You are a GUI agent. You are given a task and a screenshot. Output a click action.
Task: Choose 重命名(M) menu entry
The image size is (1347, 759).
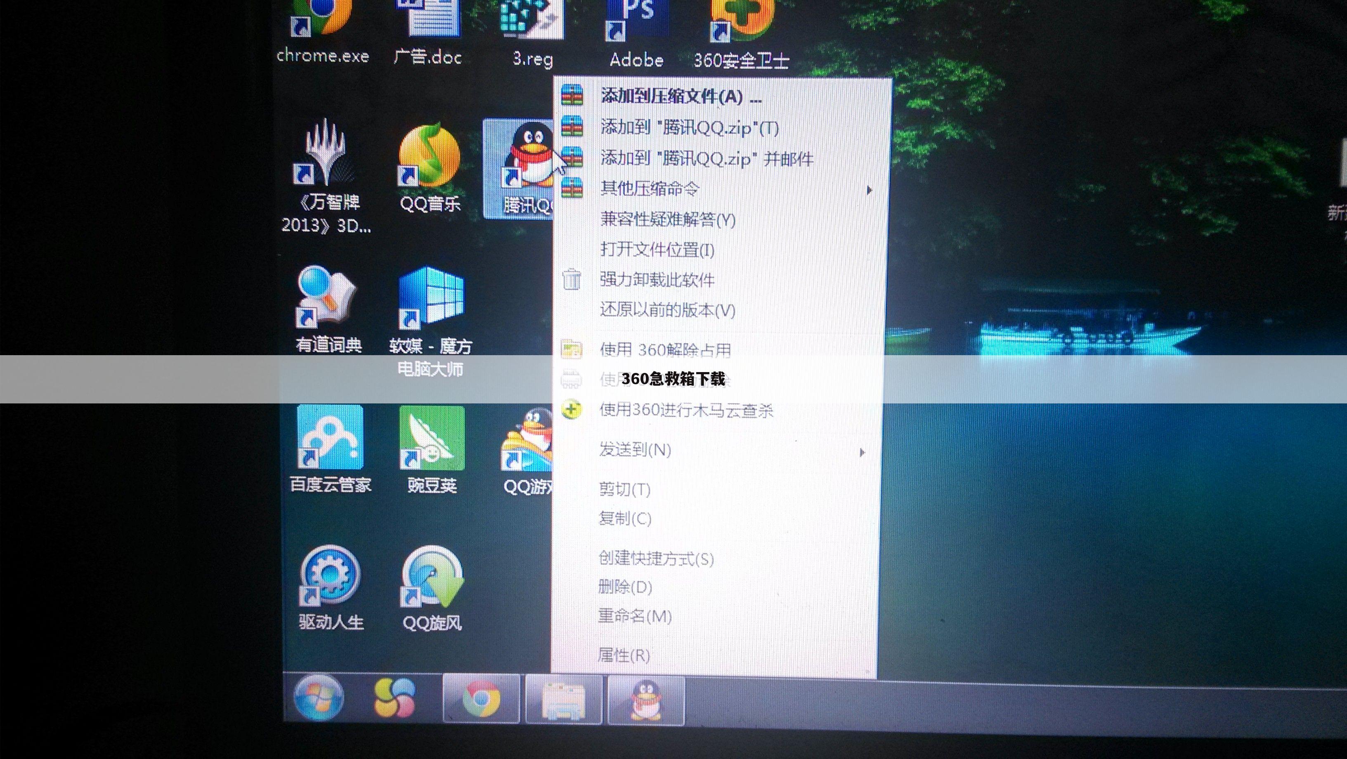click(715, 616)
